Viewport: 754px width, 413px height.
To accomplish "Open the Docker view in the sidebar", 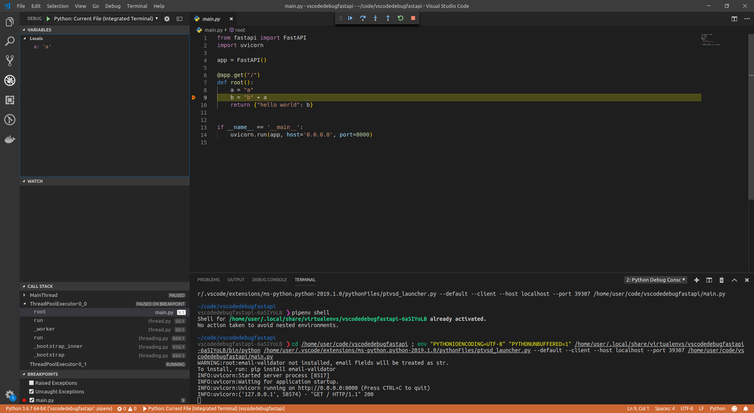I will click(x=10, y=139).
